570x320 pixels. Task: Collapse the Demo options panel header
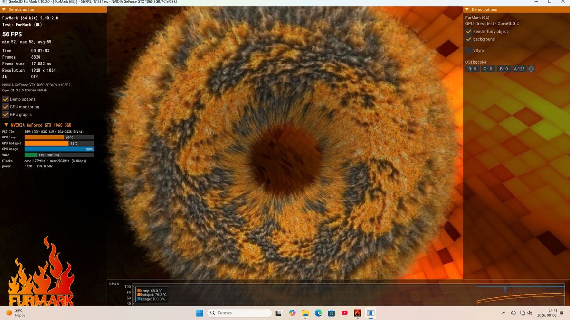point(467,9)
